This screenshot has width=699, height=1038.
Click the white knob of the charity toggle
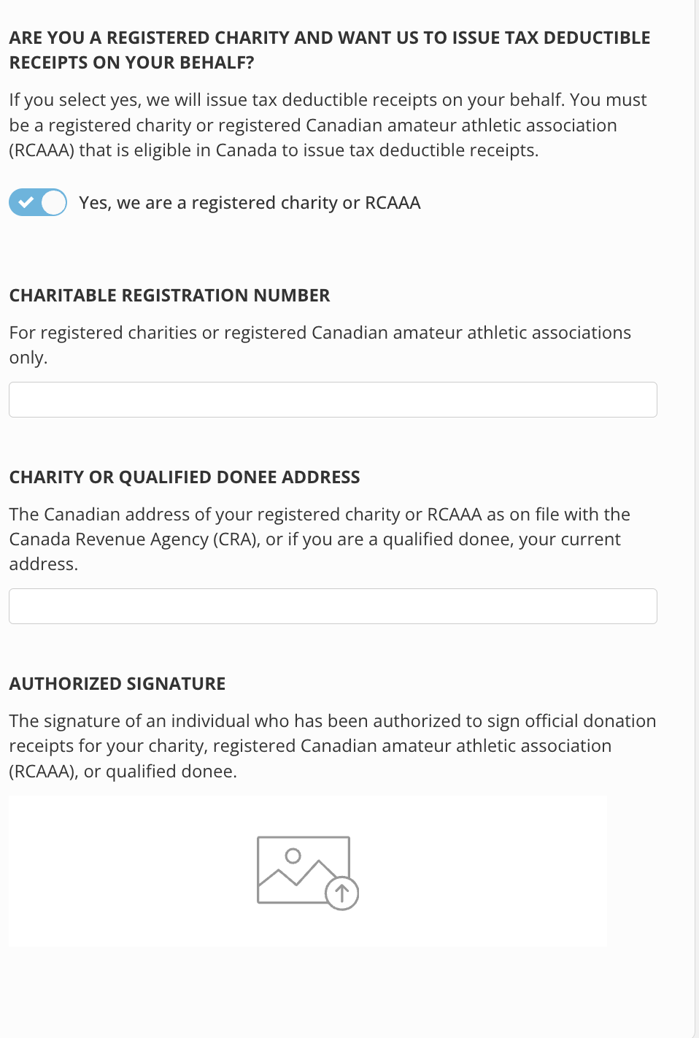click(x=53, y=202)
